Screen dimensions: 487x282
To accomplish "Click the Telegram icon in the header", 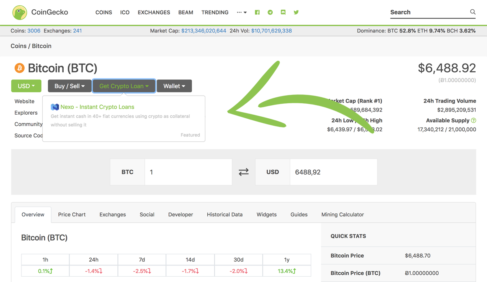I will pyautogui.click(x=270, y=12).
